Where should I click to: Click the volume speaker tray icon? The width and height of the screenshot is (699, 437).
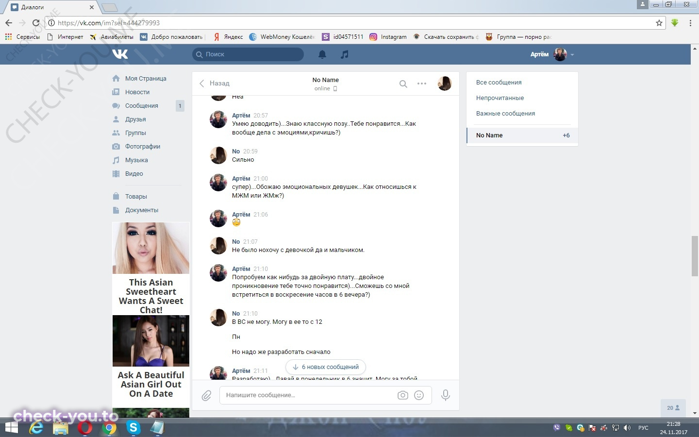click(x=627, y=428)
